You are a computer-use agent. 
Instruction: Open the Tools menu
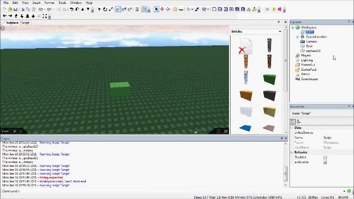point(62,3)
